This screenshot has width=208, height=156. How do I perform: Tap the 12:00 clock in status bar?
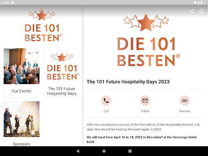pos(5,2)
